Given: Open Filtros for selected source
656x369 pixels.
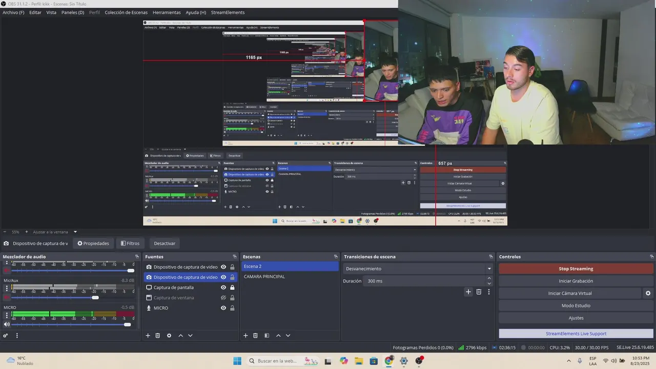Looking at the screenshot, I should pos(130,243).
